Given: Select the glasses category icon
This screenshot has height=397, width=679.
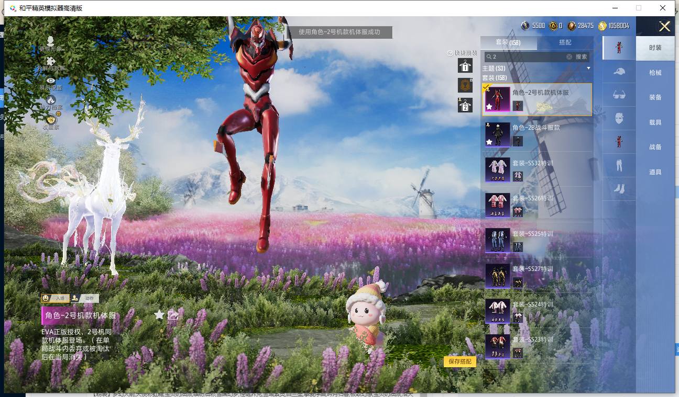Looking at the screenshot, I should tap(619, 95).
